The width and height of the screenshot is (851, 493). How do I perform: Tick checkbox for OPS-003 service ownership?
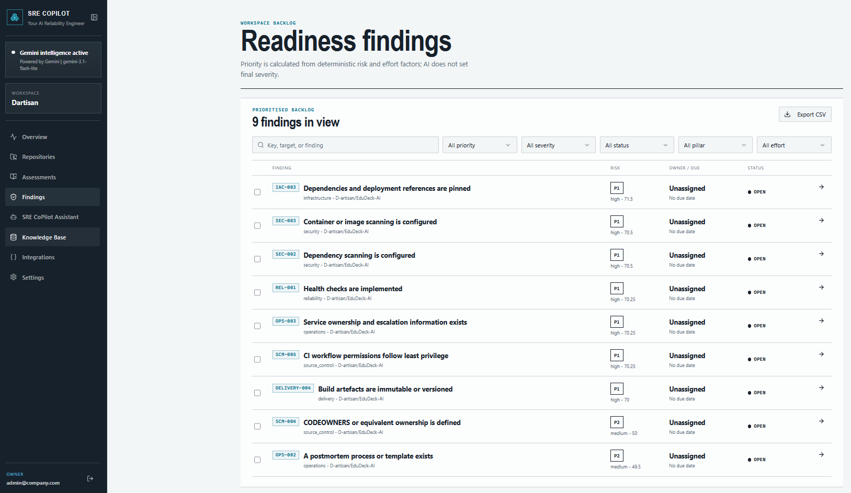click(x=257, y=326)
